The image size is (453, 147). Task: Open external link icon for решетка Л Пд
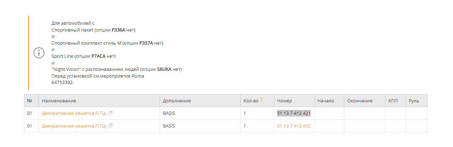point(110,113)
